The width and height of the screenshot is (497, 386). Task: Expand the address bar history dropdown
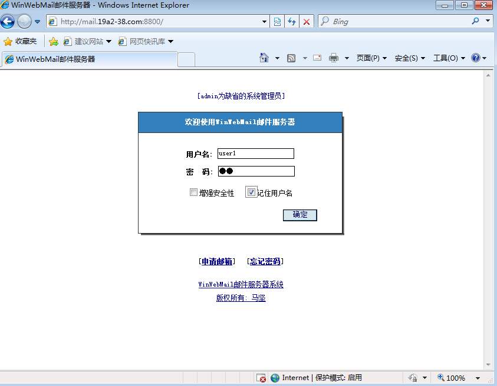pos(264,22)
